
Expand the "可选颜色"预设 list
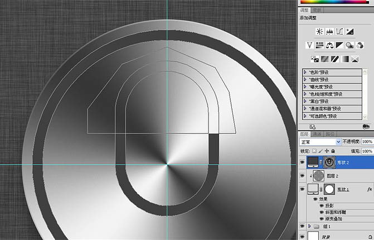pyautogui.click(x=305, y=116)
